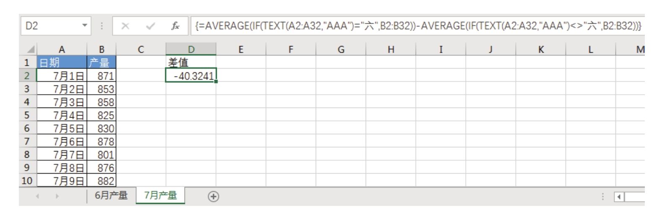The width and height of the screenshot is (657, 218).
Task: Click the cancel (X) formula icon
Action: [125, 27]
